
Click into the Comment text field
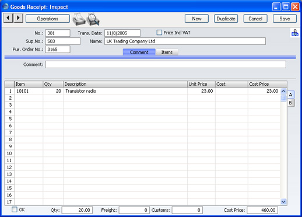[166, 65]
